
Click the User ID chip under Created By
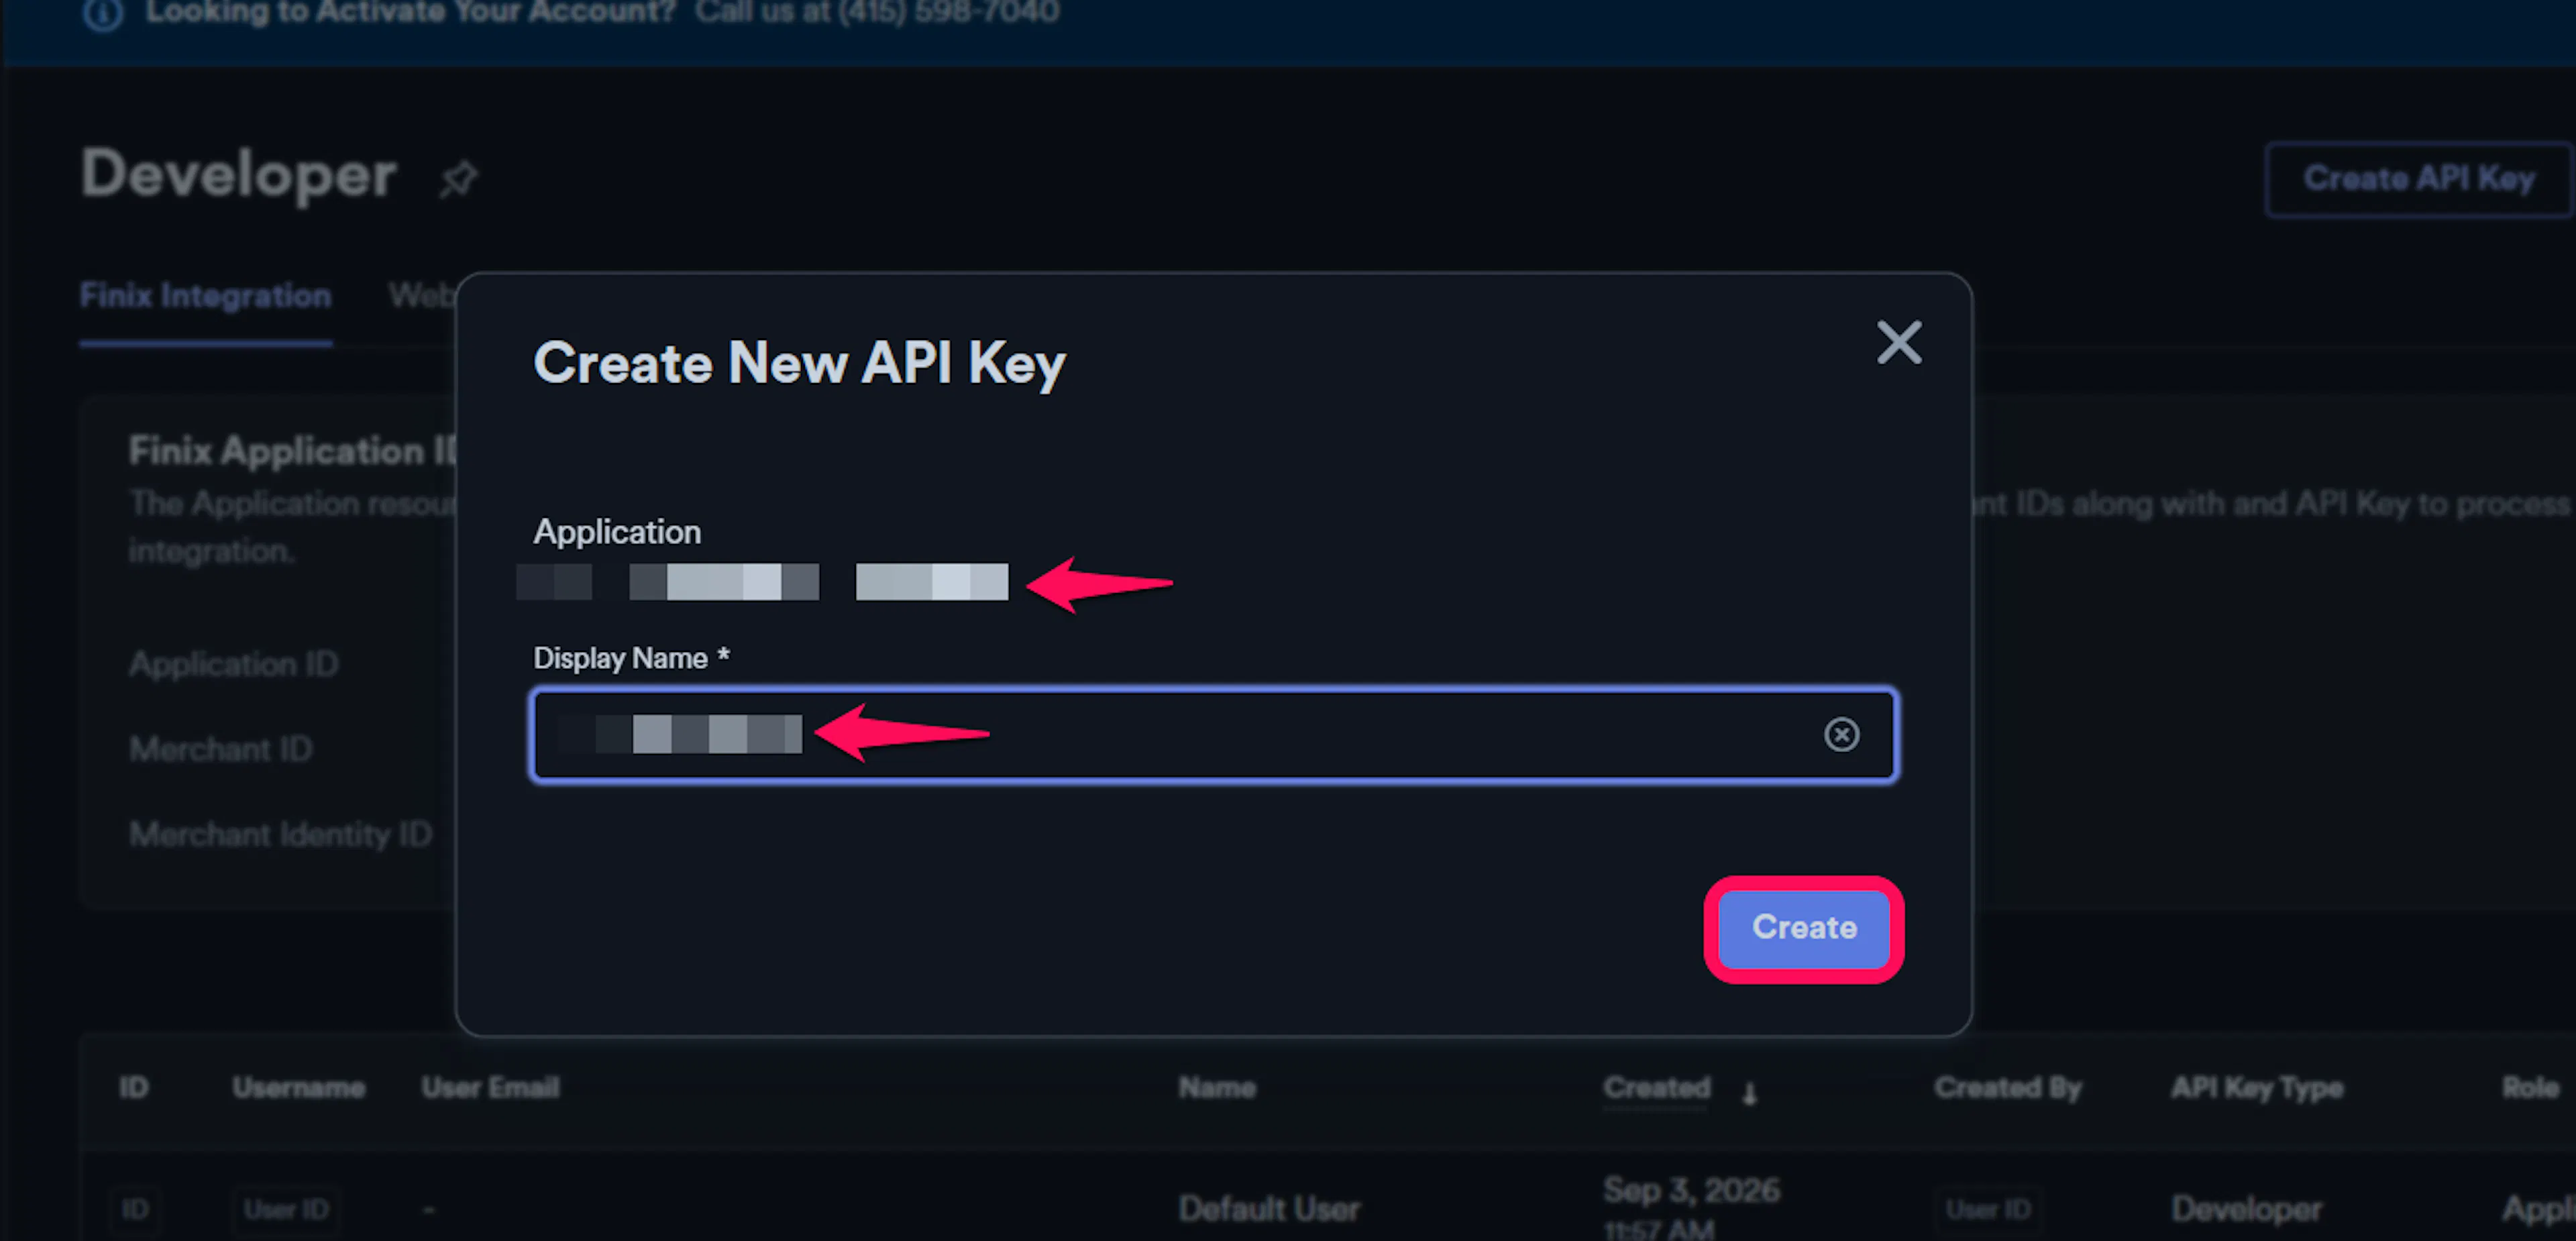pyautogui.click(x=1988, y=1209)
